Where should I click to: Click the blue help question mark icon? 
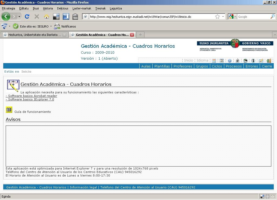(230, 61)
